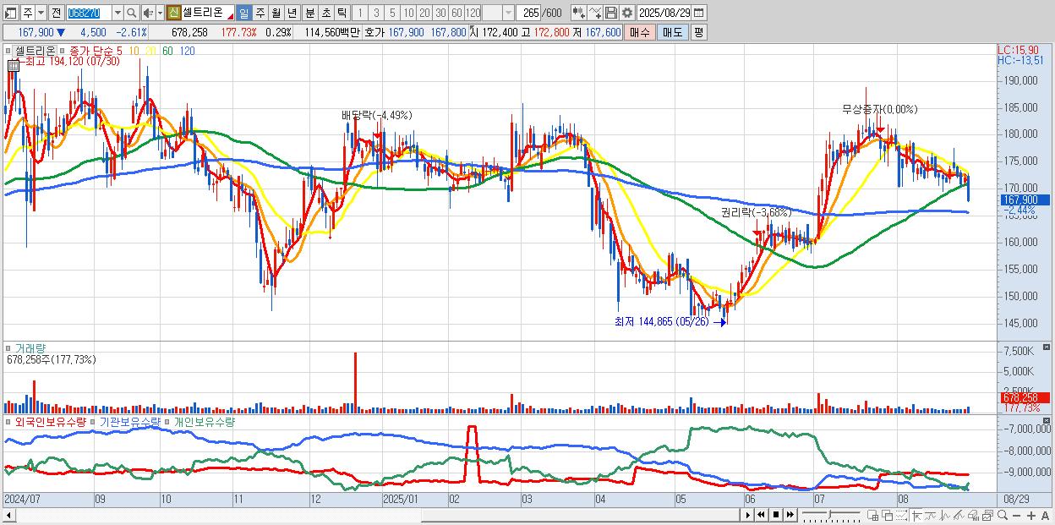Click the chart window copy icon

click(x=987, y=516)
